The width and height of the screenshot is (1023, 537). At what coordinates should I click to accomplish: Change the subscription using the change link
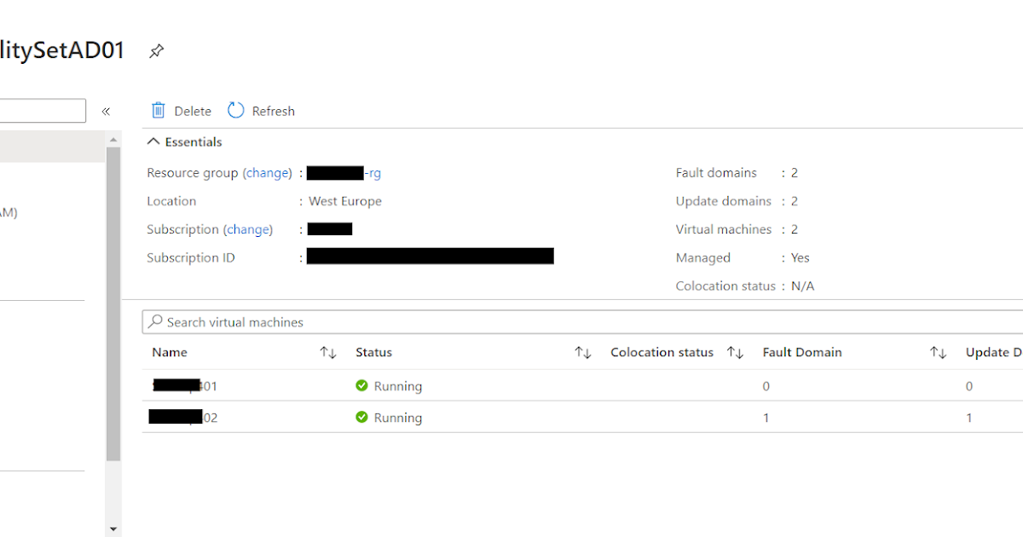pos(248,228)
